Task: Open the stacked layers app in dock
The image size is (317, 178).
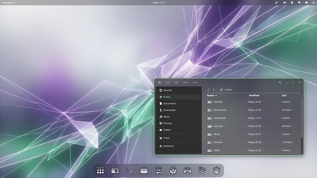Action: [x=216, y=170]
